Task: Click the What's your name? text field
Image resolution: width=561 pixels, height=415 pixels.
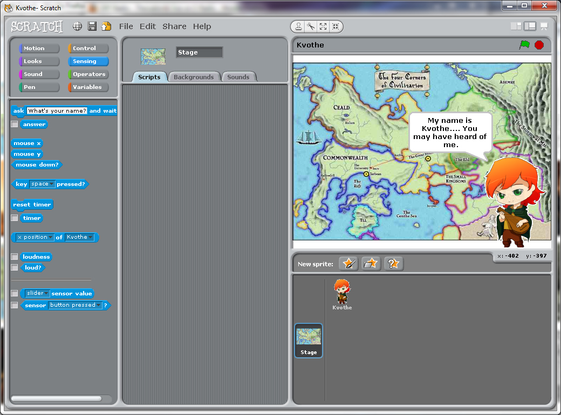Action: pyautogui.click(x=57, y=111)
